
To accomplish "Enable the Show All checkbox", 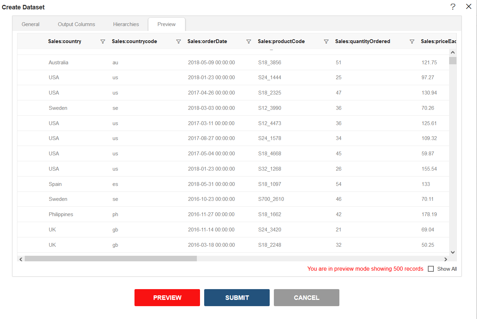I will 431,269.
